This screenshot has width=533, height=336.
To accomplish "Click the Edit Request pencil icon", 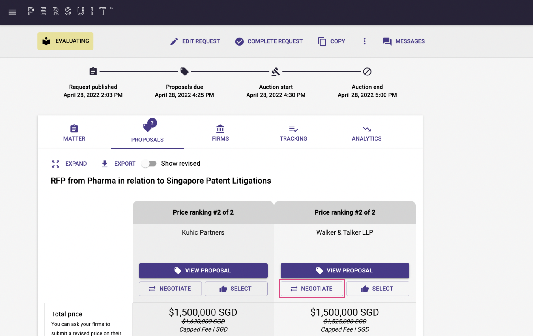I will pos(174,41).
